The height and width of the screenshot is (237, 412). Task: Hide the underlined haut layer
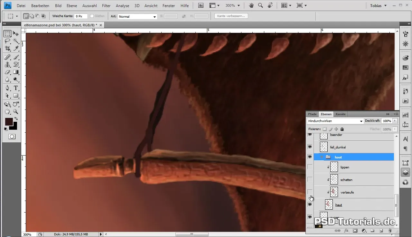tap(310, 204)
